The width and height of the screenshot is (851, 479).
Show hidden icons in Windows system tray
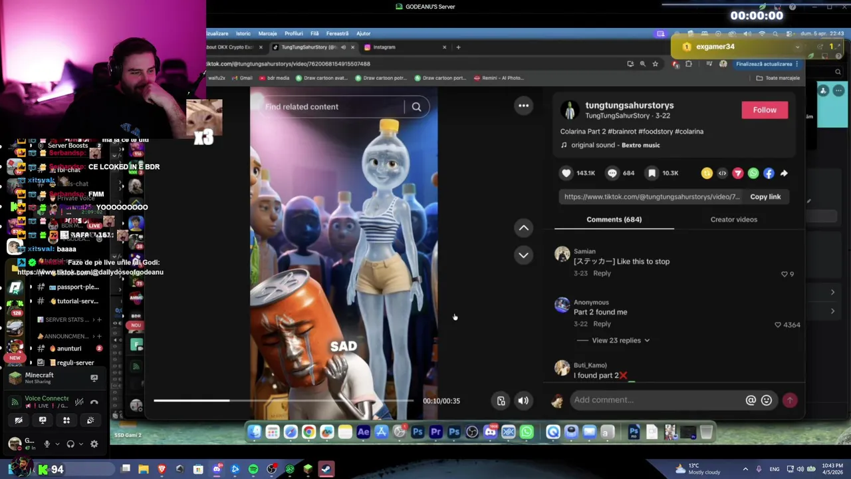tap(745, 469)
